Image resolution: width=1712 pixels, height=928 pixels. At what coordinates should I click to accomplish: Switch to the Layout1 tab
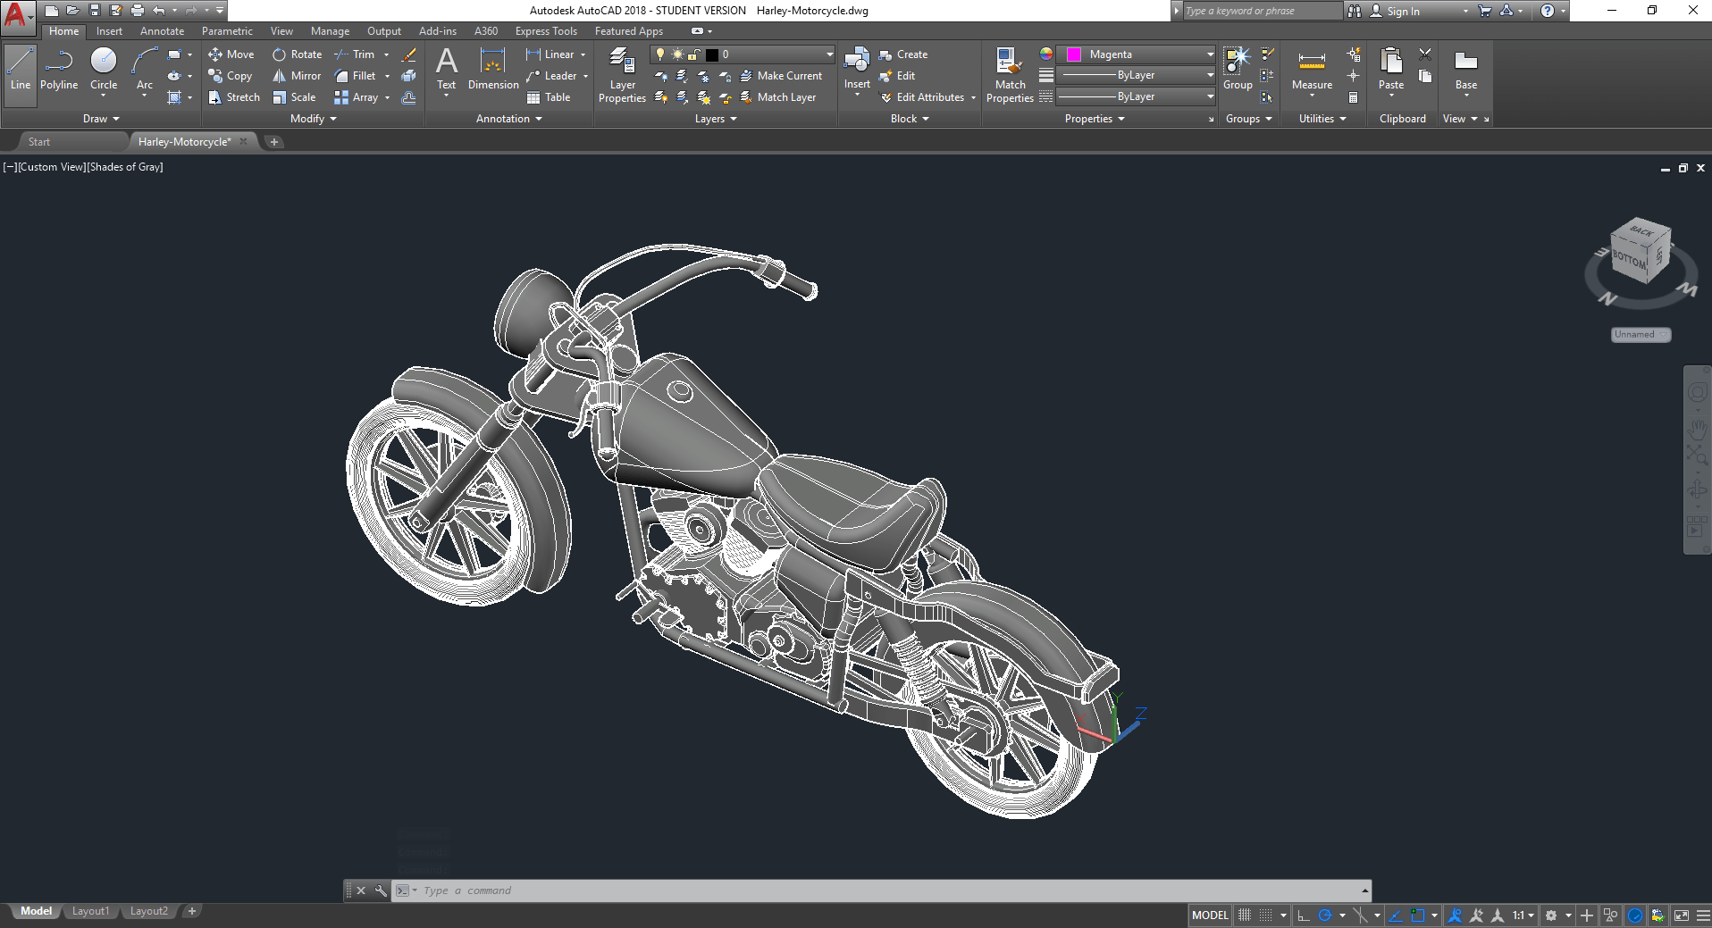point(90,910)
